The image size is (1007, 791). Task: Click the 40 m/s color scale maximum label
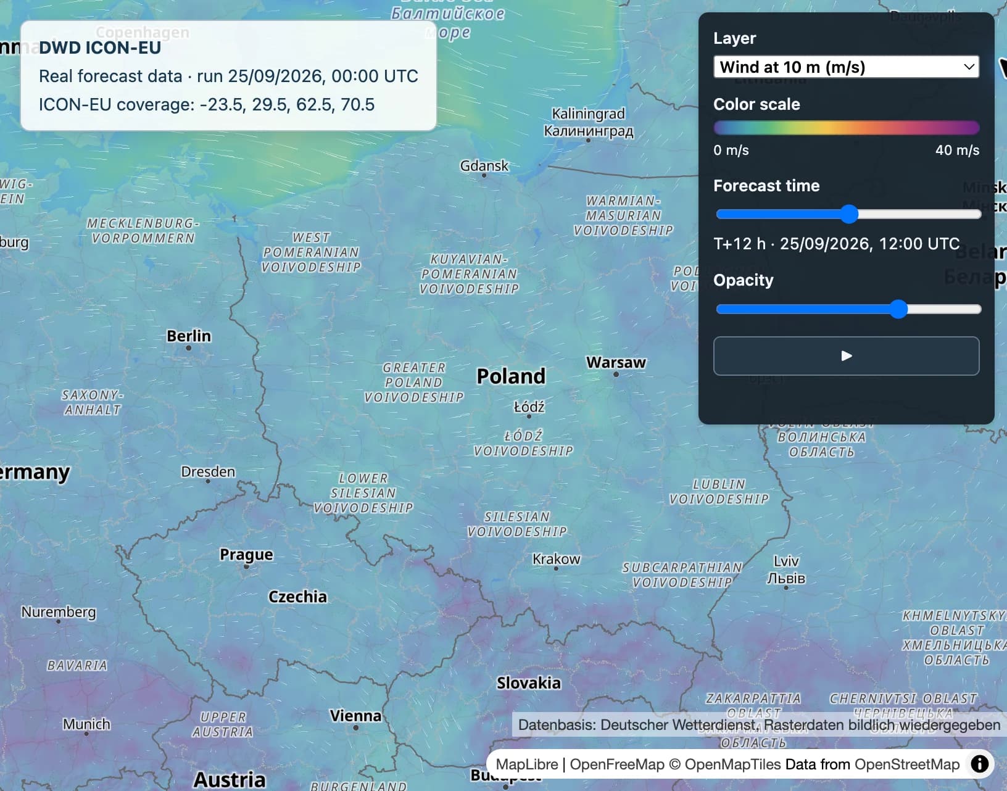click(x=957, y=150)
